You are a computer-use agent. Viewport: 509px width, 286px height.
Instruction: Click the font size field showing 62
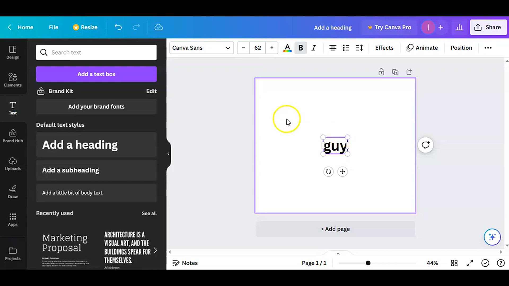(258, 48)
